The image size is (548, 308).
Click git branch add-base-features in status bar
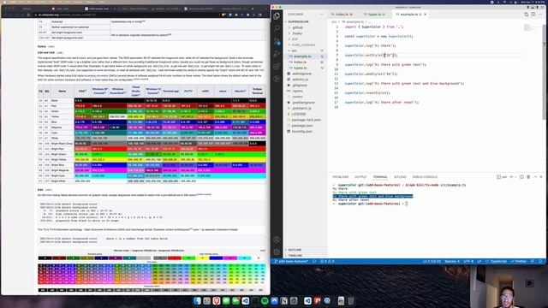pos(291,261)
